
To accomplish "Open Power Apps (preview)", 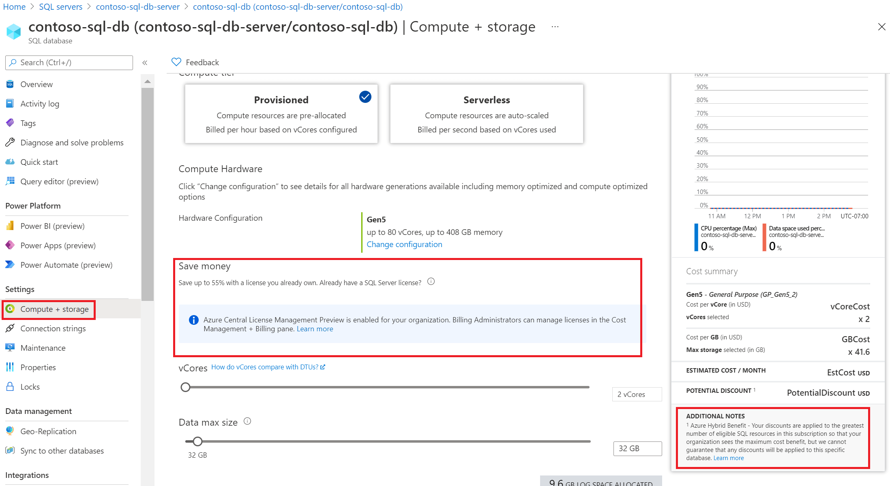I will tap(58, 245).
